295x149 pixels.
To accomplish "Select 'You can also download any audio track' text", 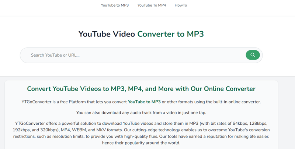I will (x=141, y=113).
